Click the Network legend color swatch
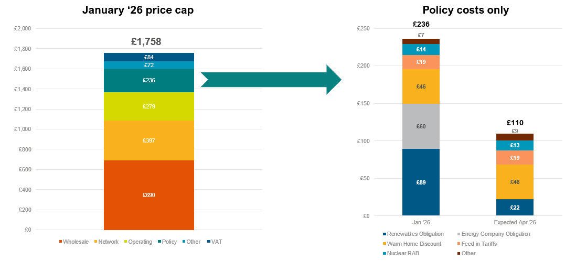576x261 pixels. (95, 242)
